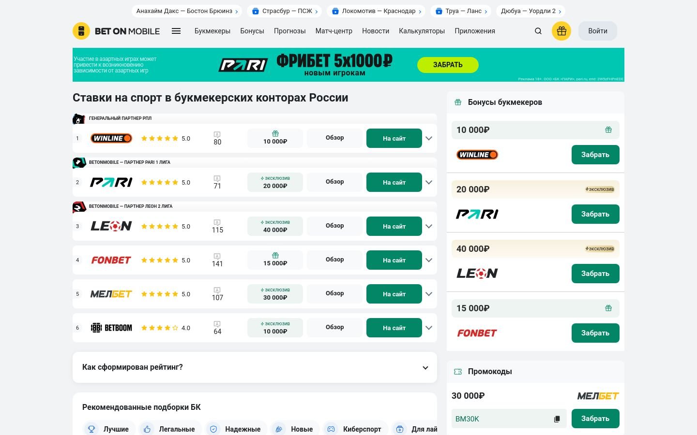Expand the Leon row details
Screen dimensions: 697x435
429,226
